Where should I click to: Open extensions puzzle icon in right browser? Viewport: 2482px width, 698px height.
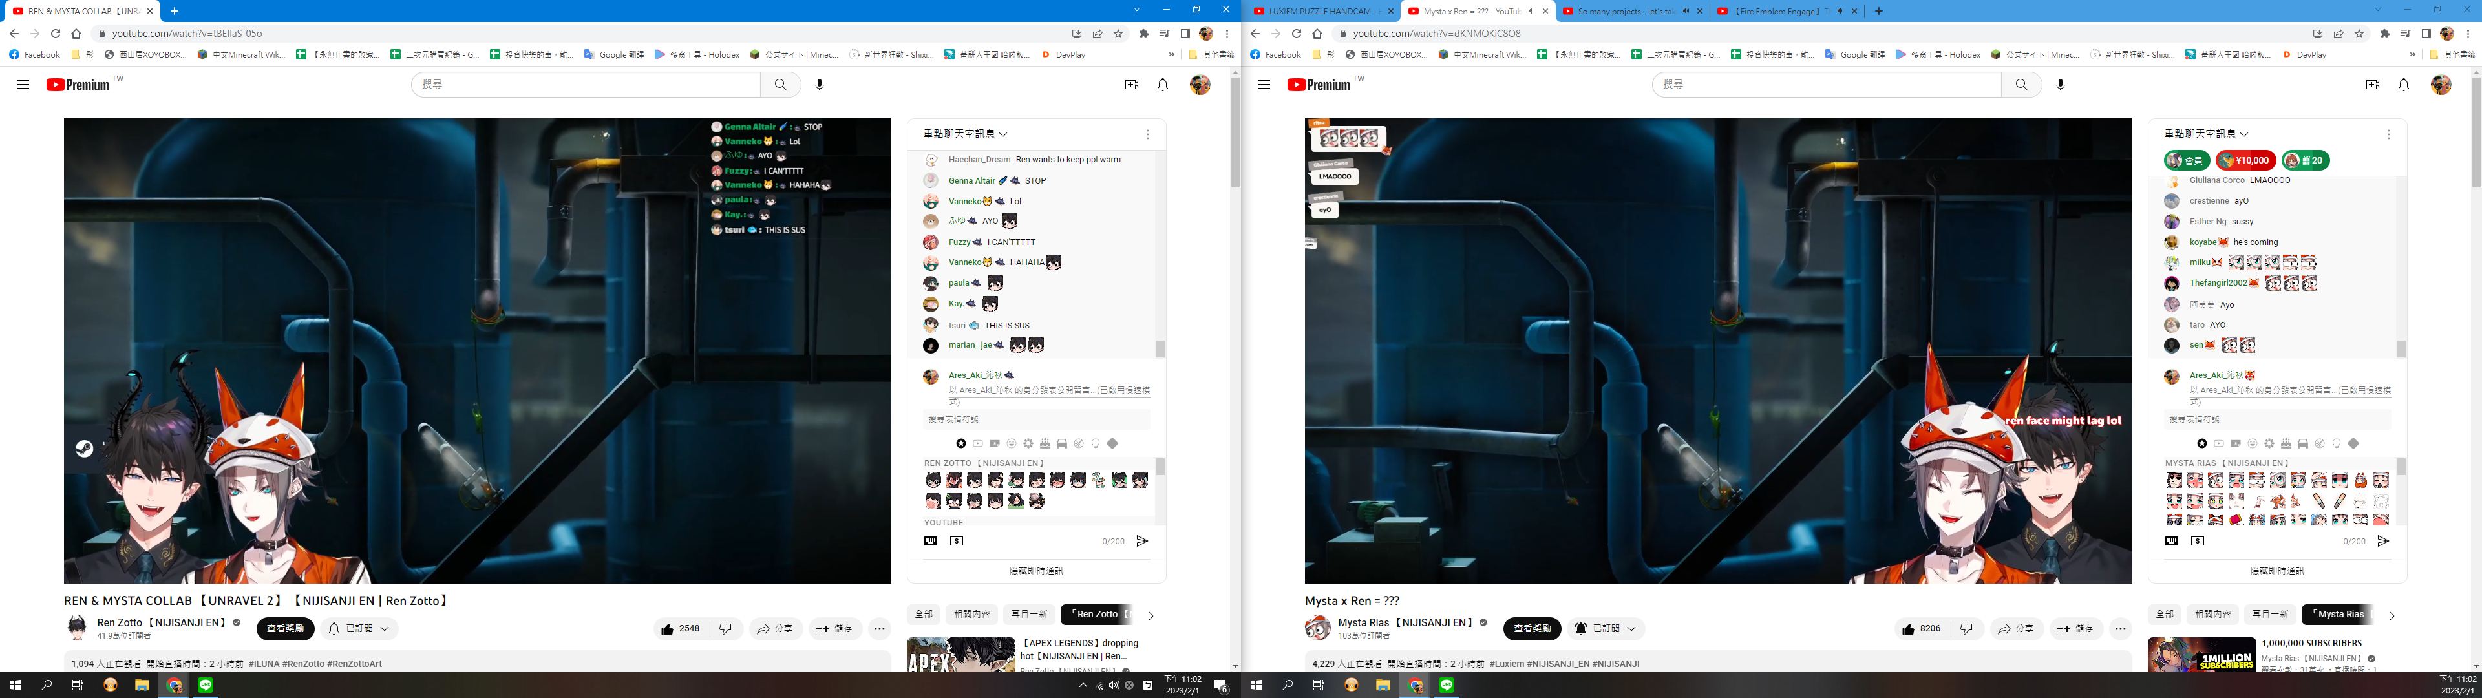coord(2384,33)
